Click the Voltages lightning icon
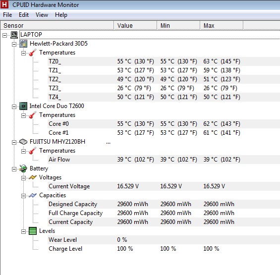 [33, 177]
